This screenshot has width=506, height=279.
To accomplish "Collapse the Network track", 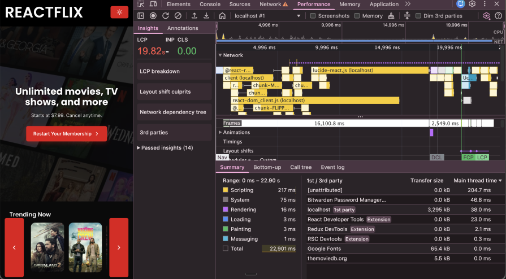I will [x=220, y=55].
